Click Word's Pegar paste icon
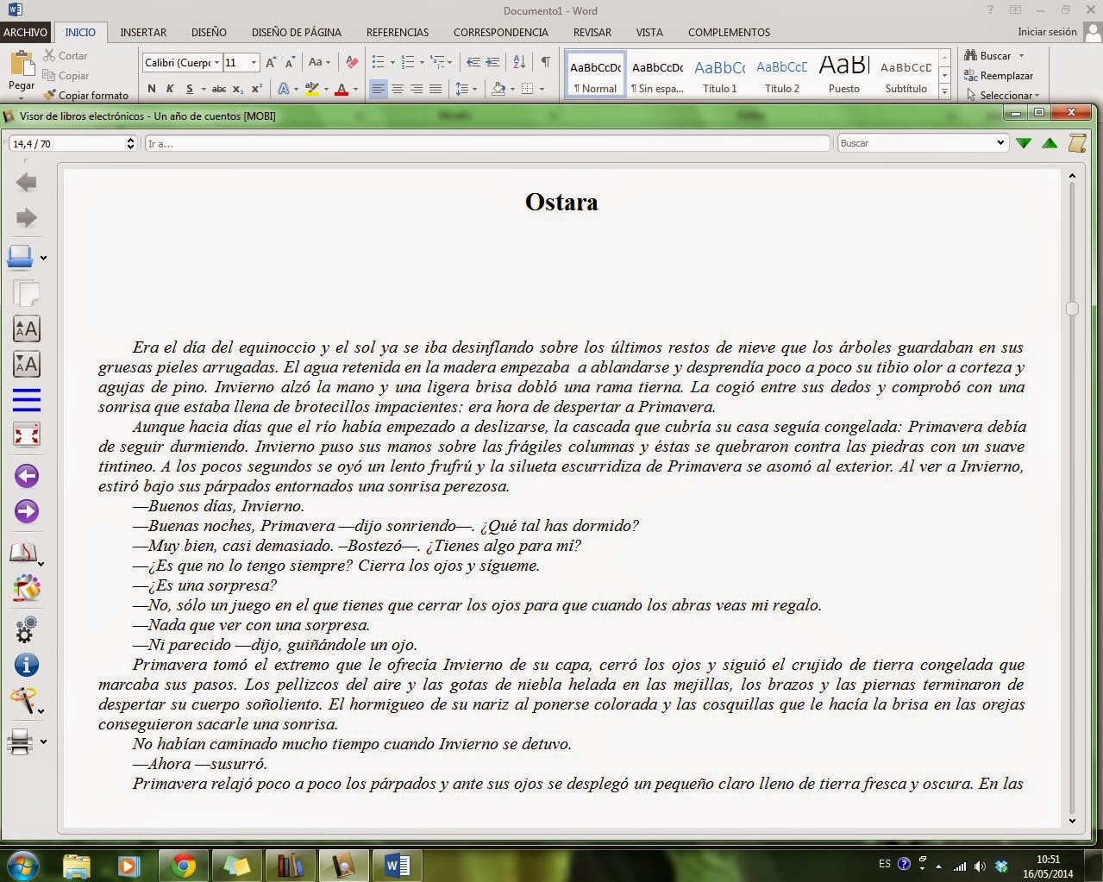The height and width of the screenshot is (882, 1103). (22, 63)
